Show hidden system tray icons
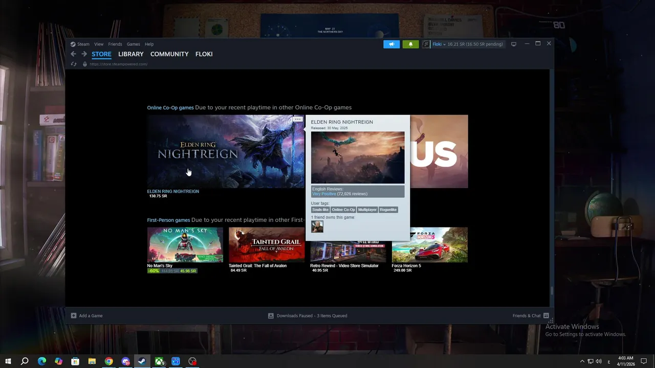This screenshot has width=655, height=368. (x=582, y=361)
